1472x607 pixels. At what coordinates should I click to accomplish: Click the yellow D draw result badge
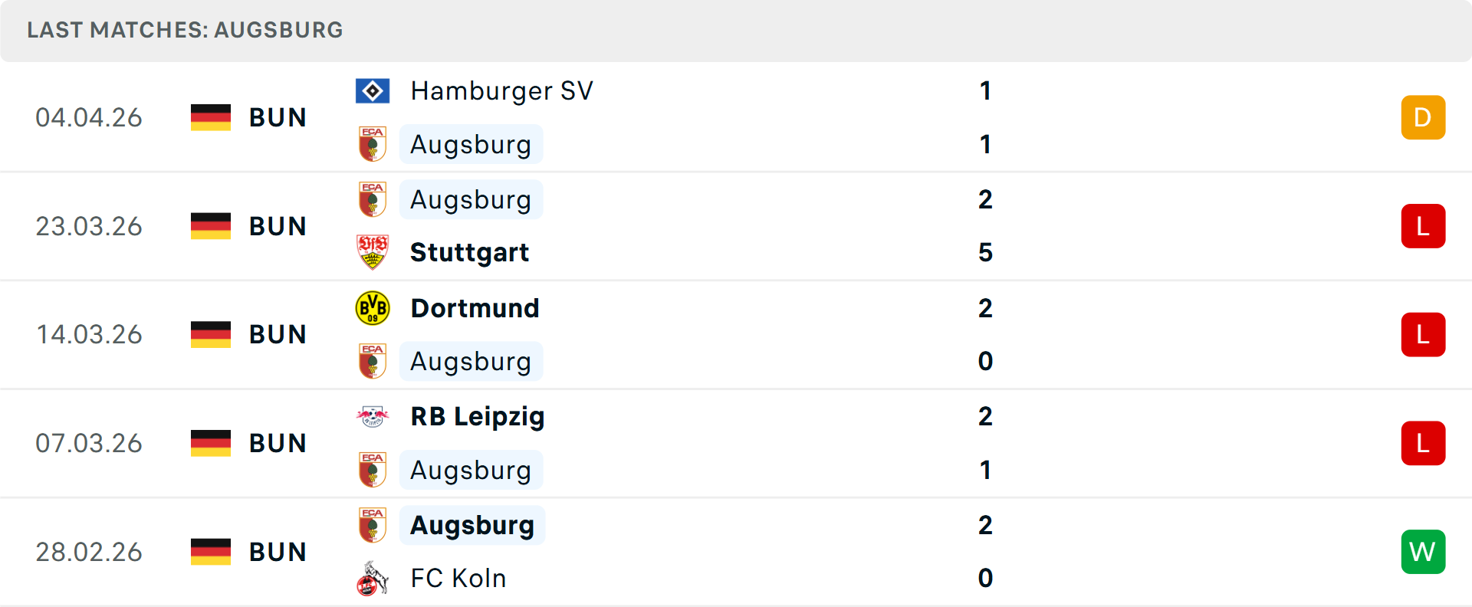(1423, 117)
